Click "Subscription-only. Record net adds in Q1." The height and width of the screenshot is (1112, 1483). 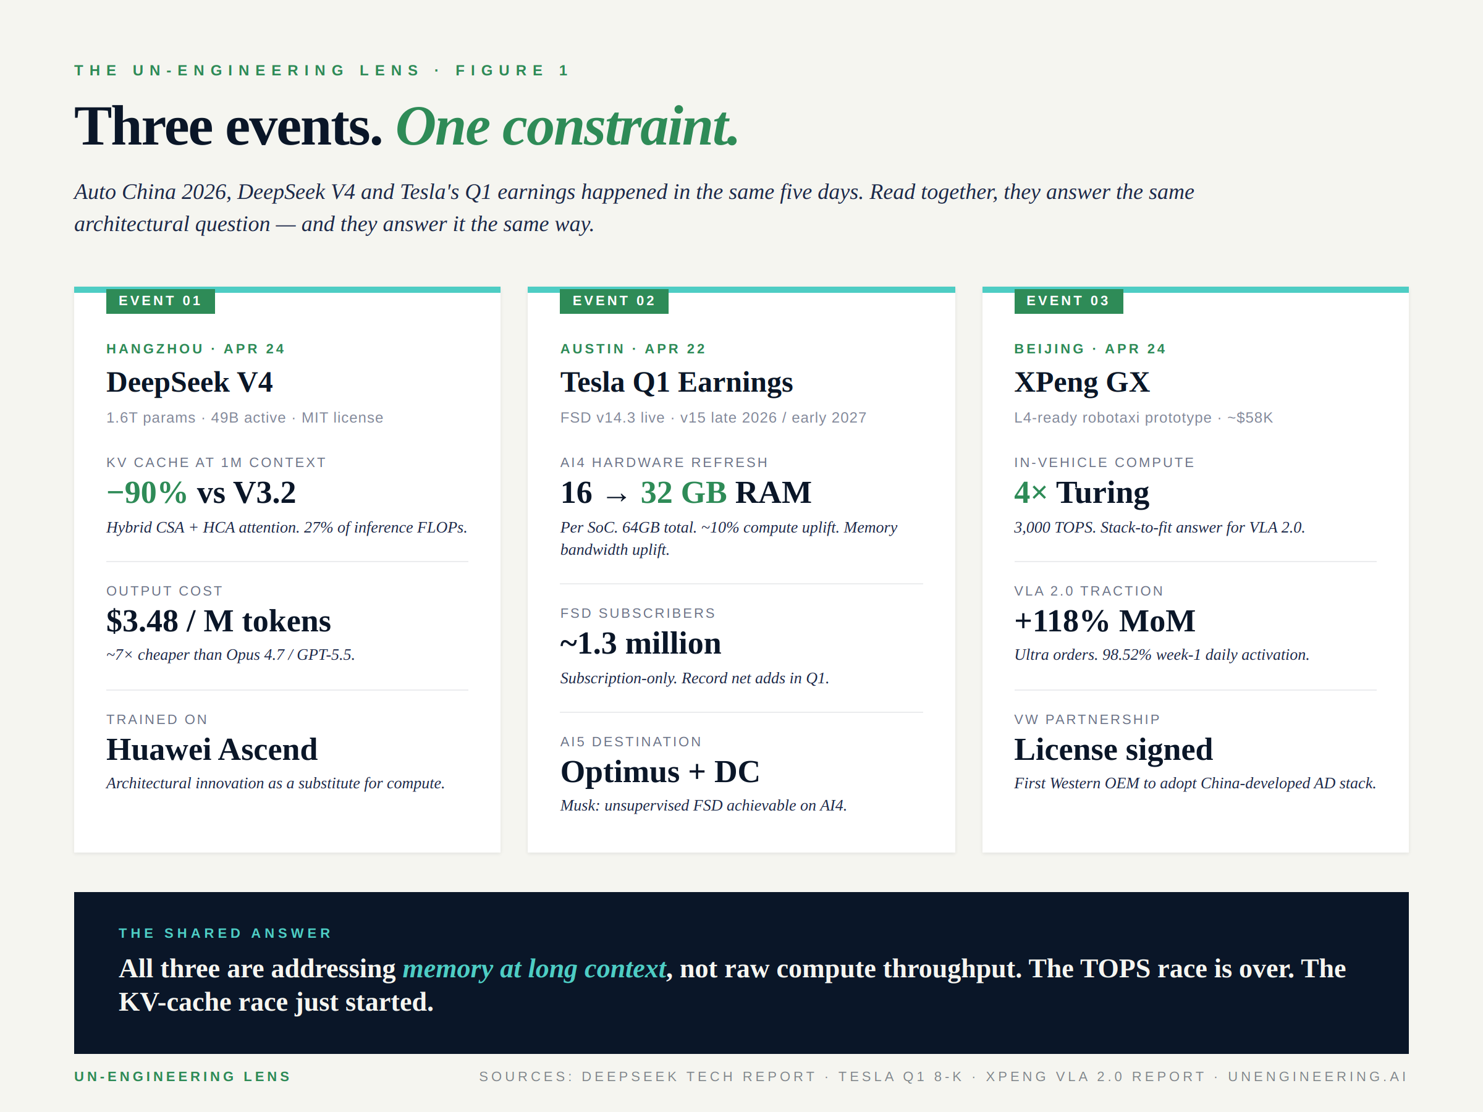tap(695, 678)
